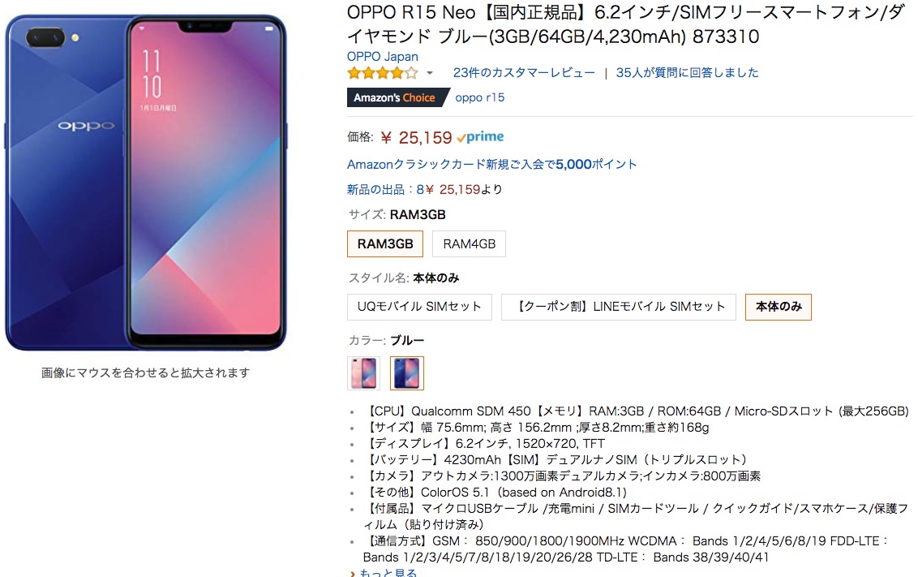Select LINEモバイル SIMセット coupon style
This screenshot has width=918, height=577.
[618, 307]
